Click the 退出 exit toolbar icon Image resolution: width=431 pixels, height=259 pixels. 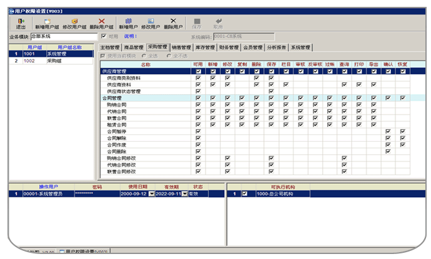click(21, 23)
